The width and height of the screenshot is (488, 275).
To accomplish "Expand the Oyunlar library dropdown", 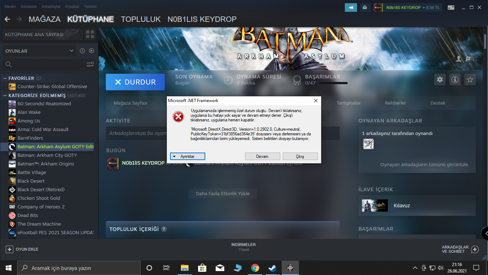I will [x=39, y=51].
